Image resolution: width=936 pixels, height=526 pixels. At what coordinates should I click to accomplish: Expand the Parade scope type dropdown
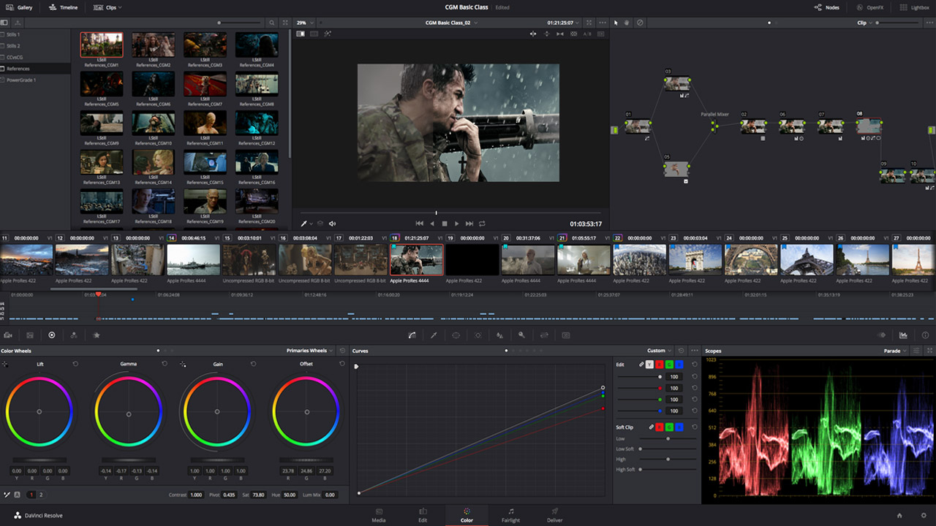click(896, 351)
